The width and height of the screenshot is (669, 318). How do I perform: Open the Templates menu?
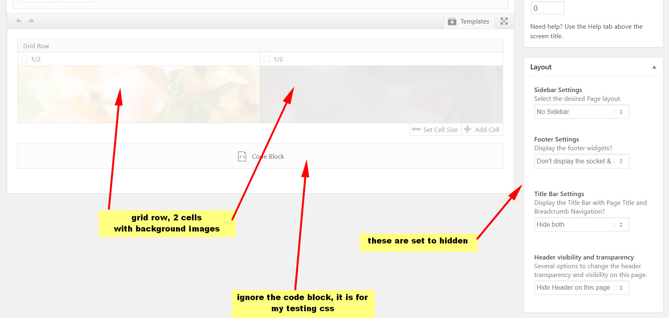tap(469, 21)
